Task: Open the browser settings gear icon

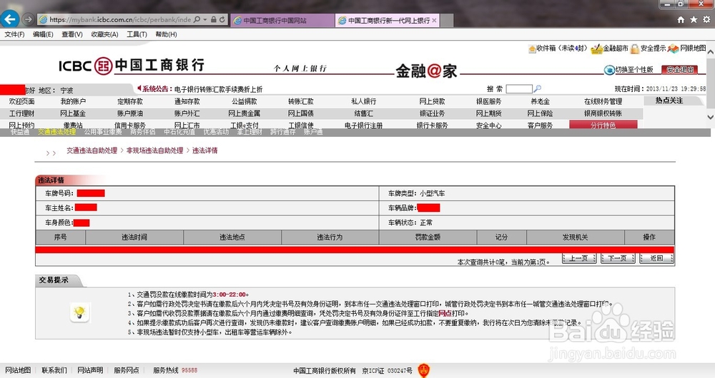Action: [706, 19]
